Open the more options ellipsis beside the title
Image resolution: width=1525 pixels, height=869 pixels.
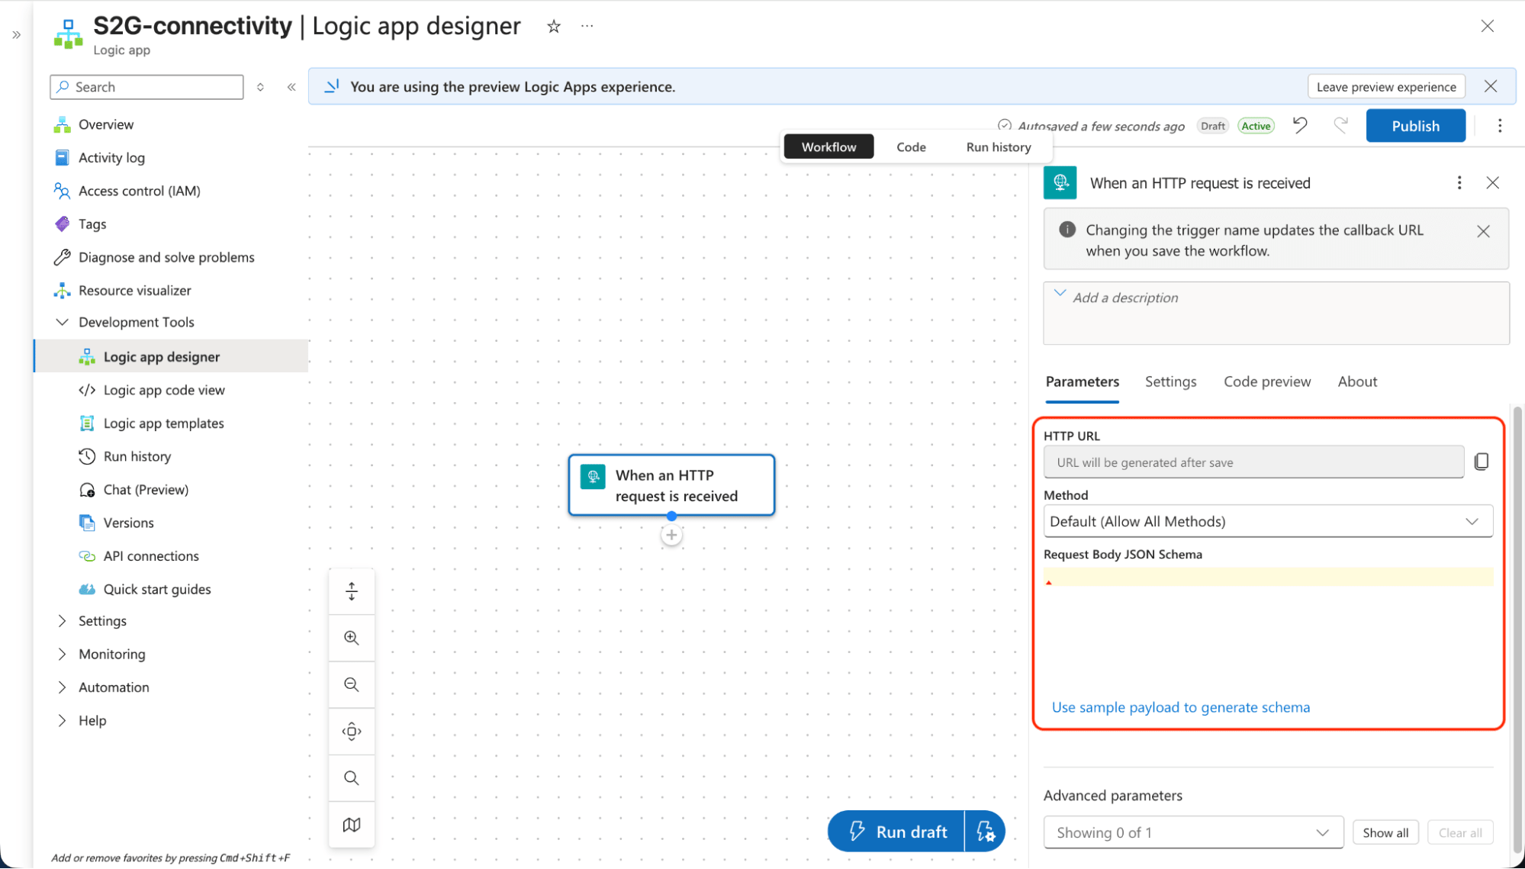pyautogui.click(x=587, y=26)
